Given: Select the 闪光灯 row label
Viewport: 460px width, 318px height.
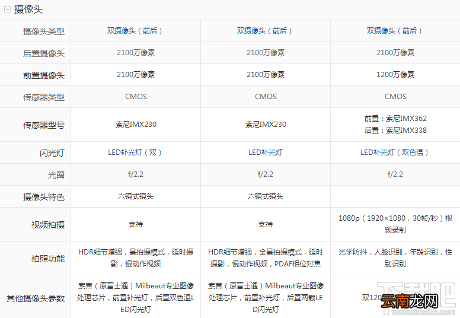Looking at the screenshot, I should click(52, 153).
